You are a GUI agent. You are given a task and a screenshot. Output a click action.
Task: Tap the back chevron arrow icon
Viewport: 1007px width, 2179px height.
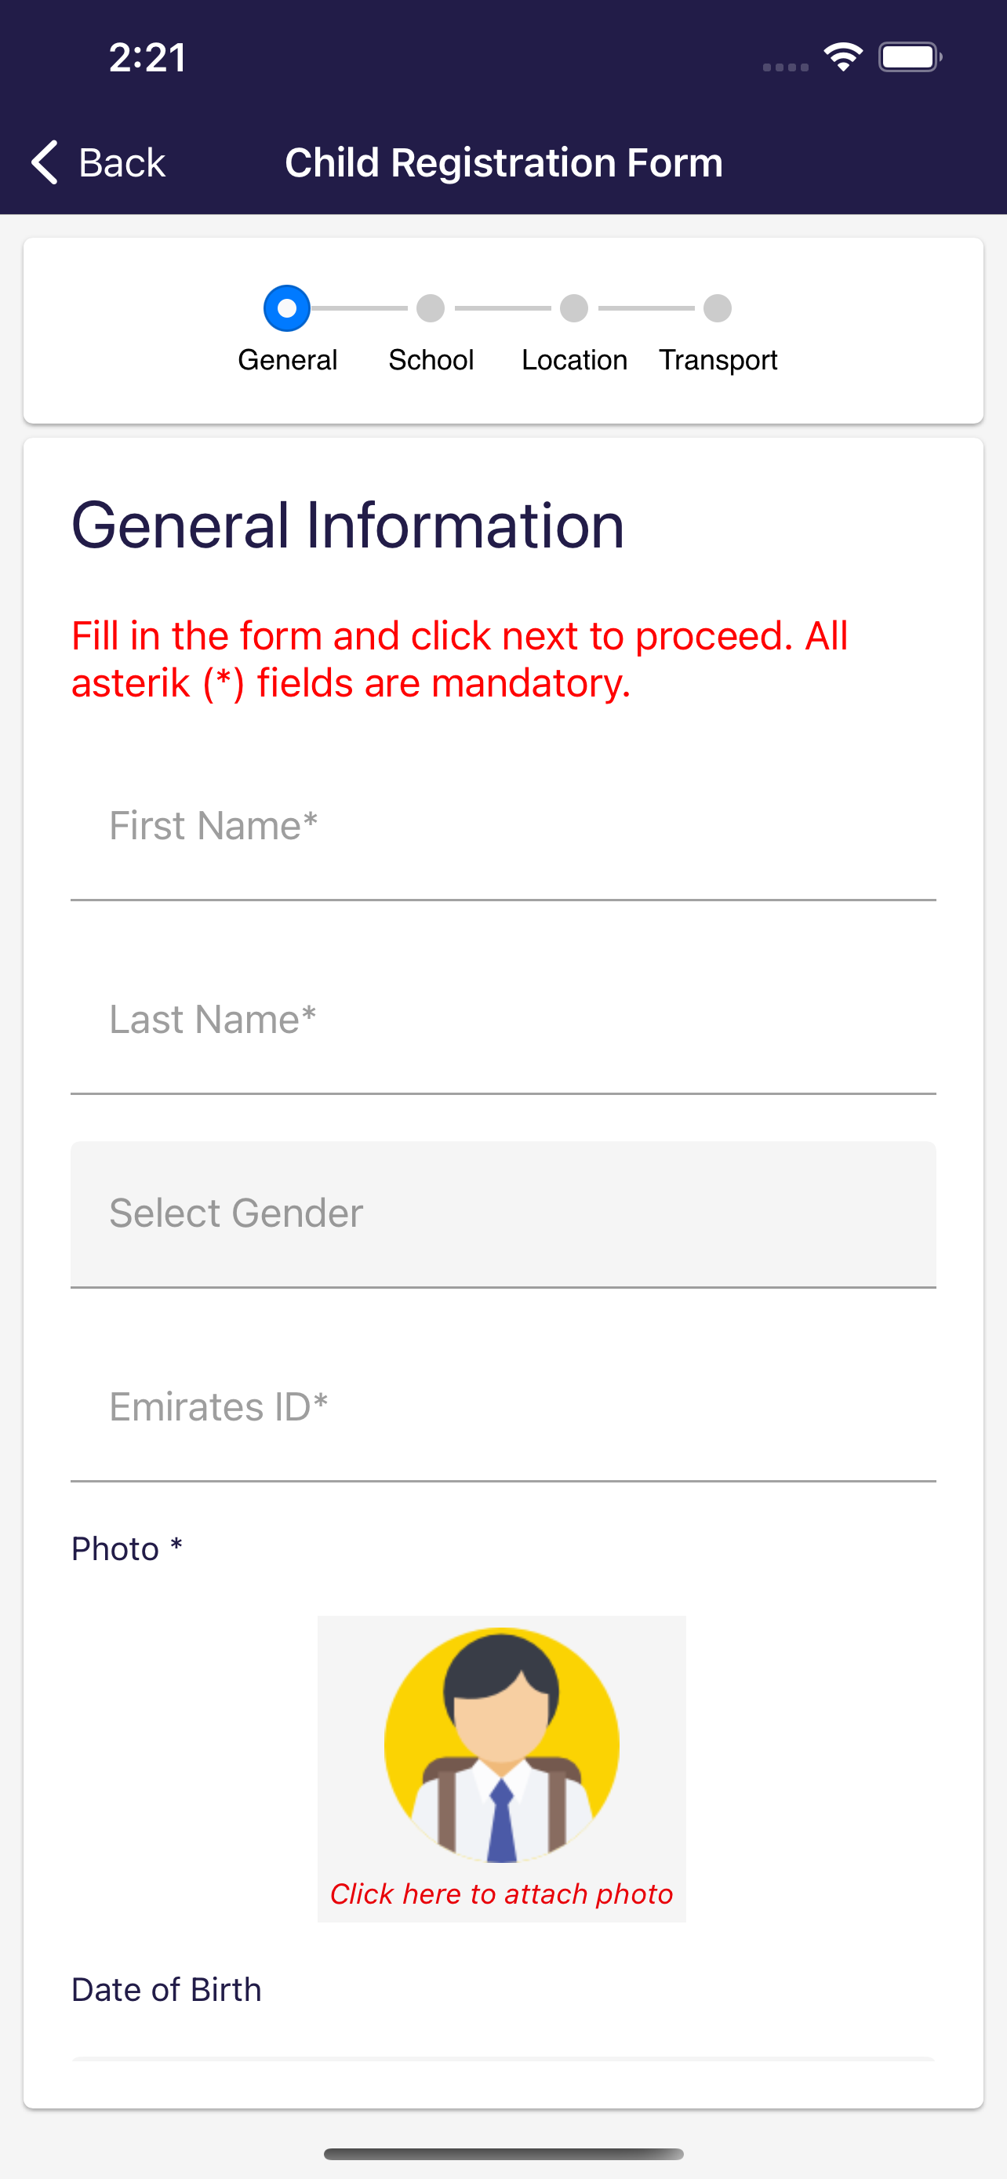coord(44,162)
